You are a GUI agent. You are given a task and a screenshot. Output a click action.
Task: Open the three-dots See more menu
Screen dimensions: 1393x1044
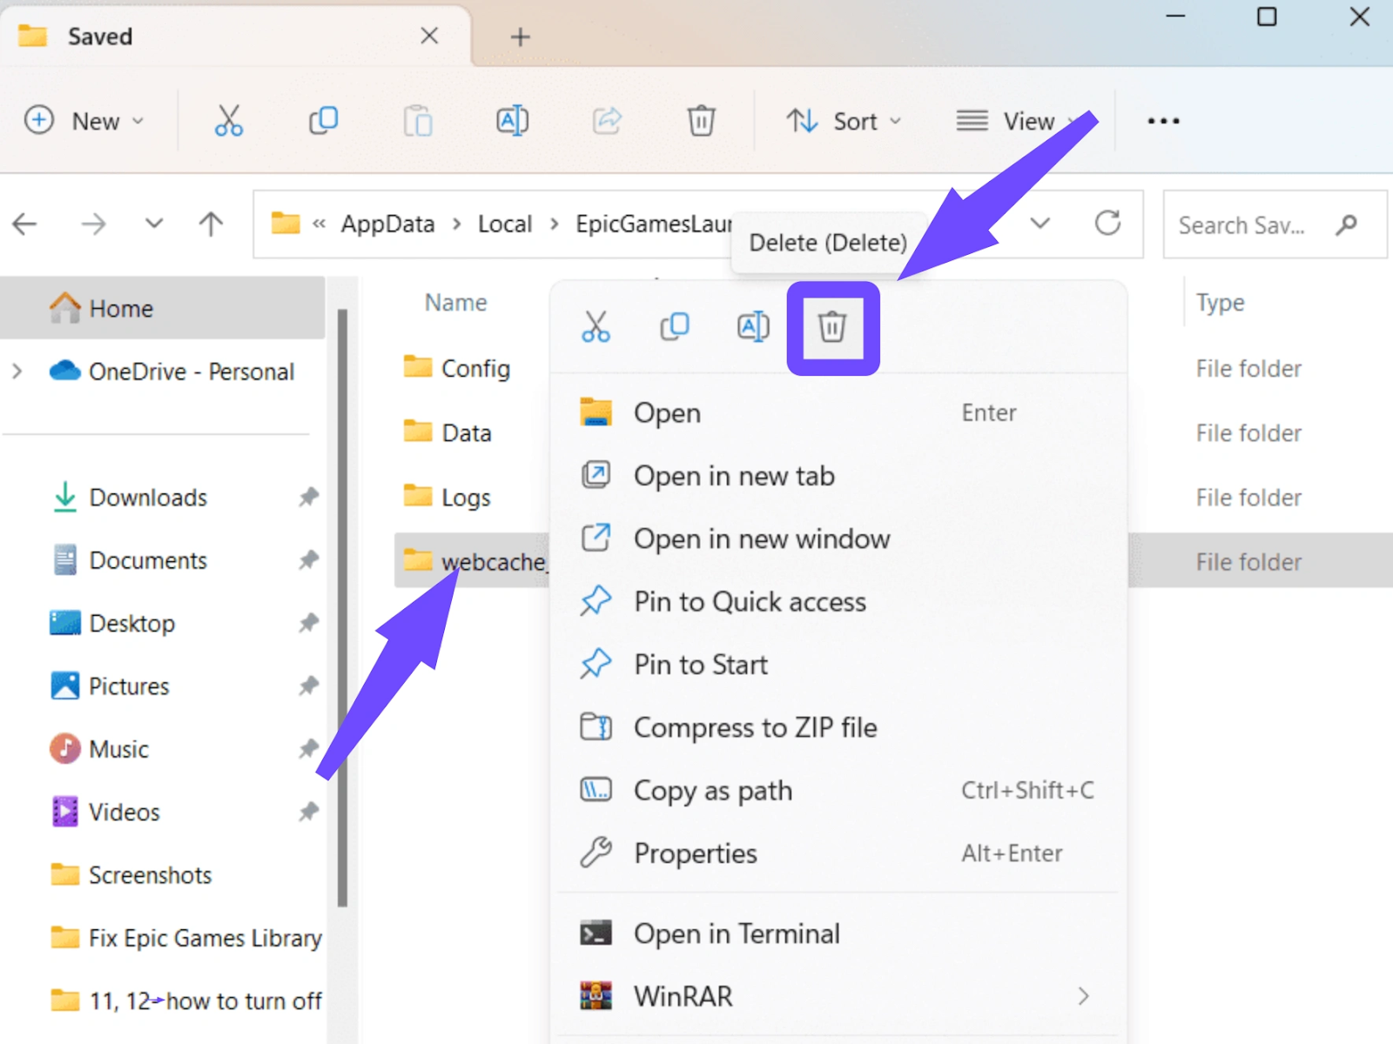pyautogui.click(x=1163, y=121)
